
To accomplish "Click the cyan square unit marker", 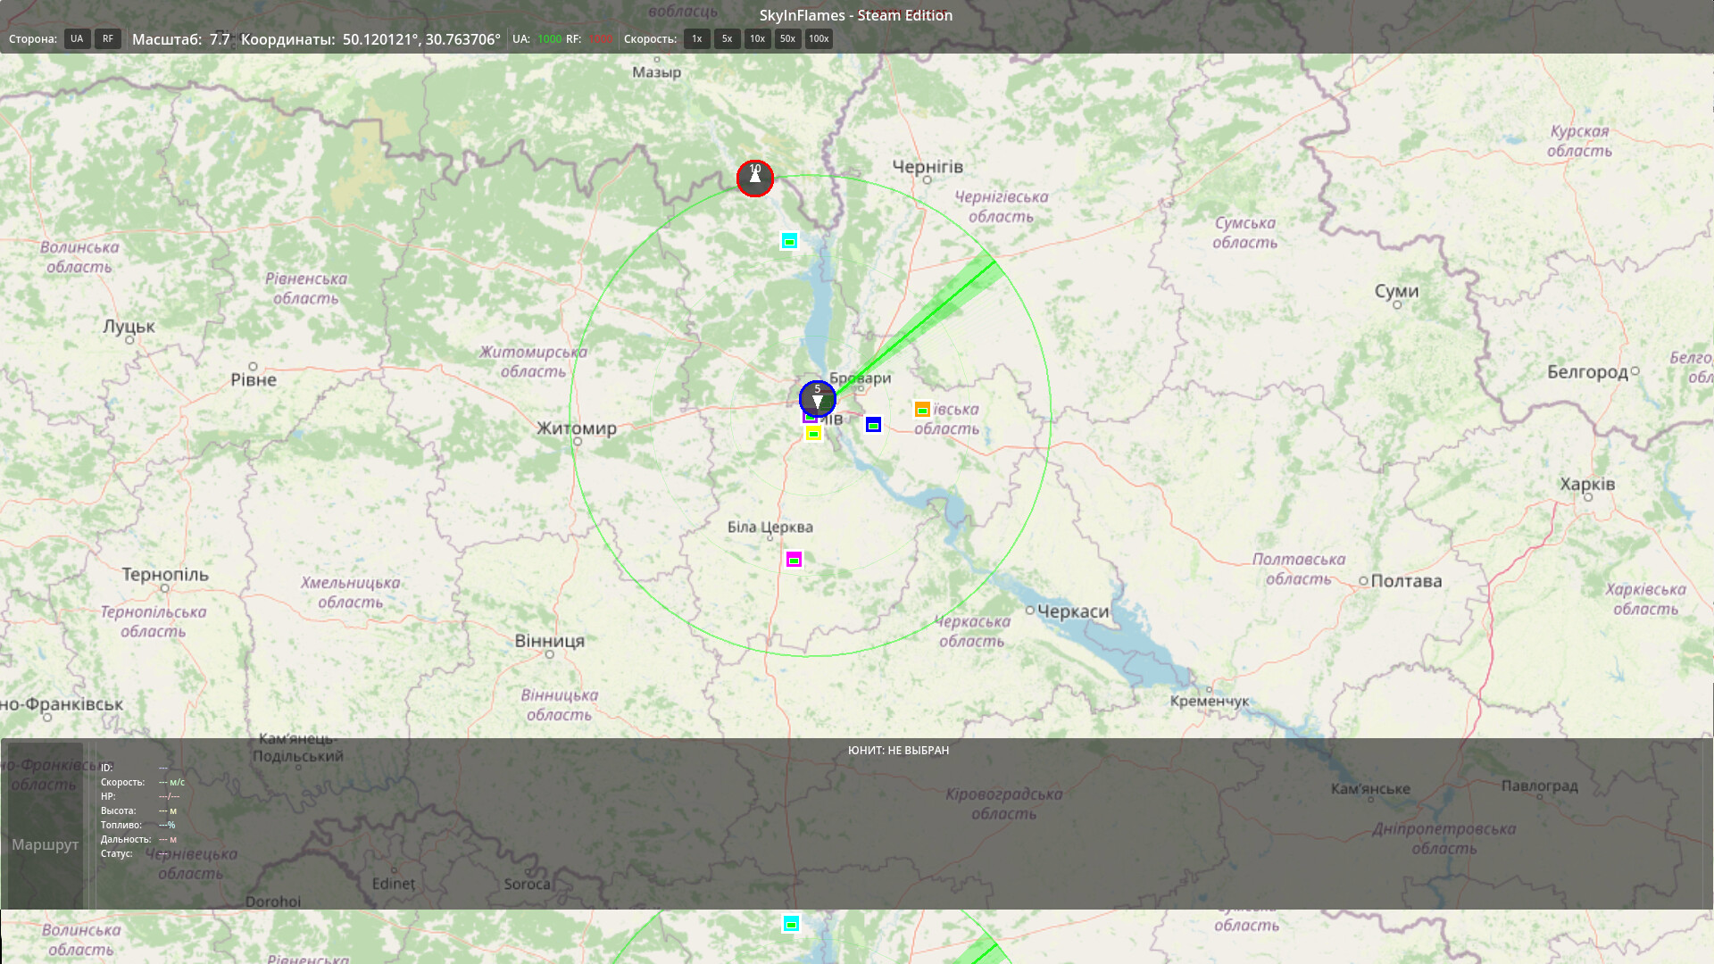I will (789, 241).
